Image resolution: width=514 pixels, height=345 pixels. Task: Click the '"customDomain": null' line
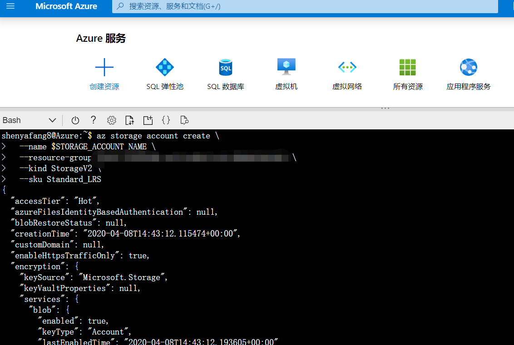pyautogui.click(x=57, y=245)
